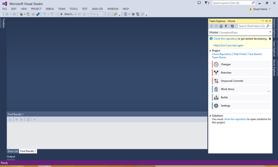This screenshot has width=278, height=167.
Task: Open the FILE menu
Action: (x=5, y=9)
